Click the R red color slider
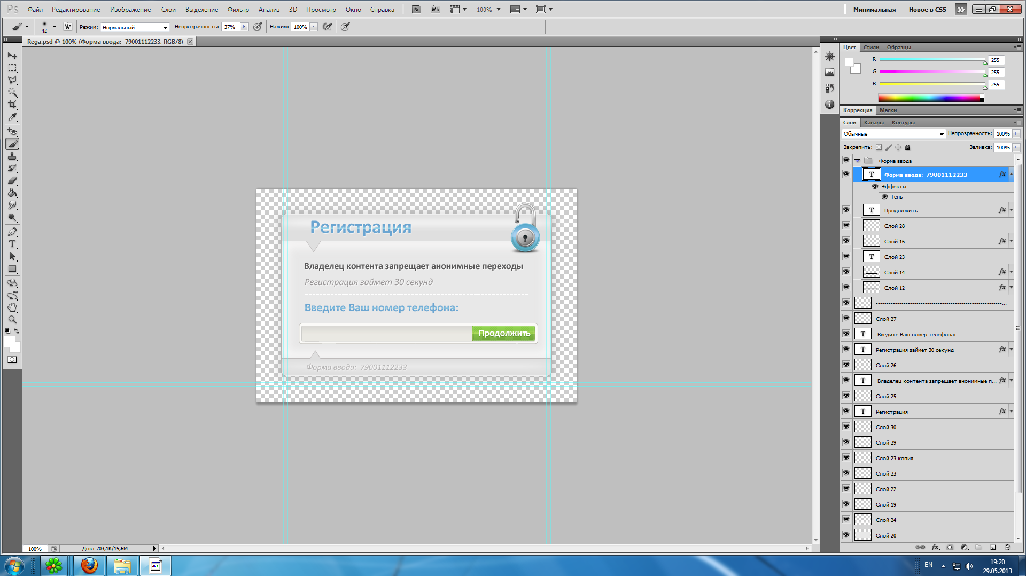The image size is (1026, 577). 932,60
